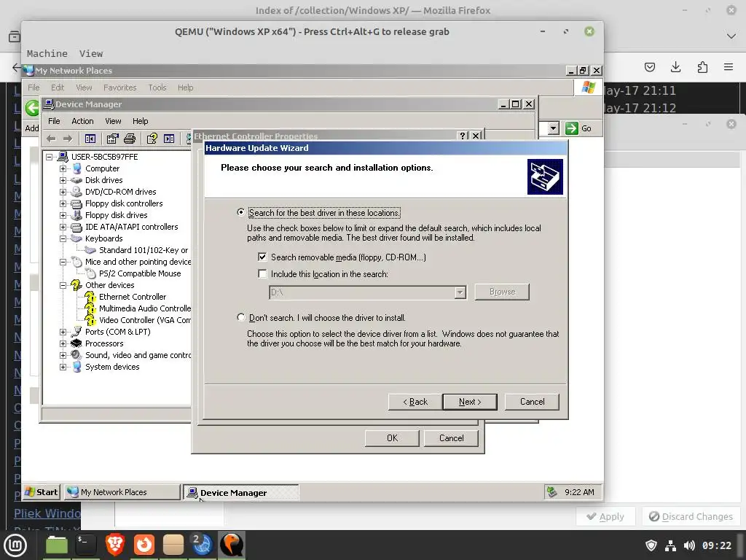The width and height of the screenshot is (746, 560).
Task: Click the green Go arrow button
Action: pos(572,128)
